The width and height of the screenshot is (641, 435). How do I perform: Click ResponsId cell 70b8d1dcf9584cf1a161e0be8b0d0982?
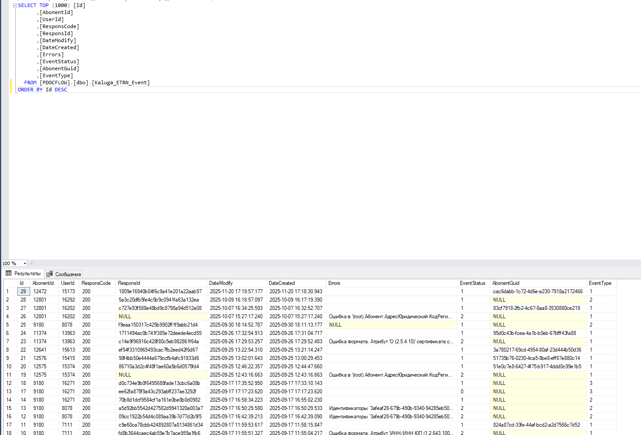[x=161, y=400]
